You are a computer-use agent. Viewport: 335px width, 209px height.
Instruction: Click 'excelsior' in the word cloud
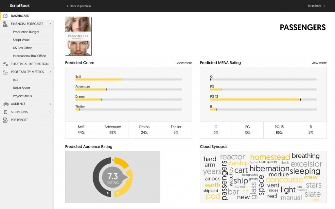tap(306, 164)
